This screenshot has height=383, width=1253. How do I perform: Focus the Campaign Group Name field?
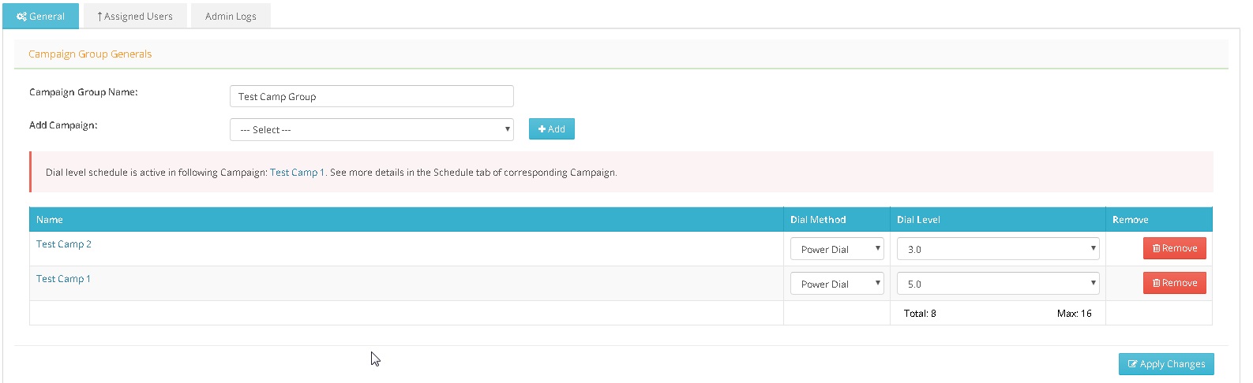coord(371,97)
